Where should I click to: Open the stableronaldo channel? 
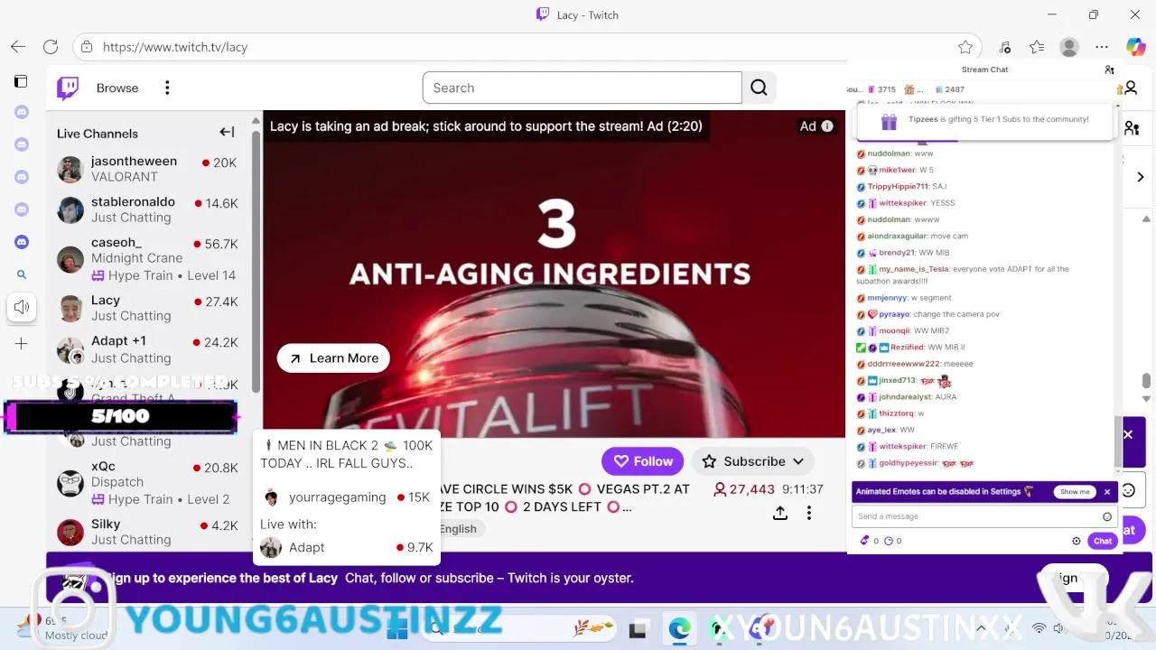coord(147,209)
